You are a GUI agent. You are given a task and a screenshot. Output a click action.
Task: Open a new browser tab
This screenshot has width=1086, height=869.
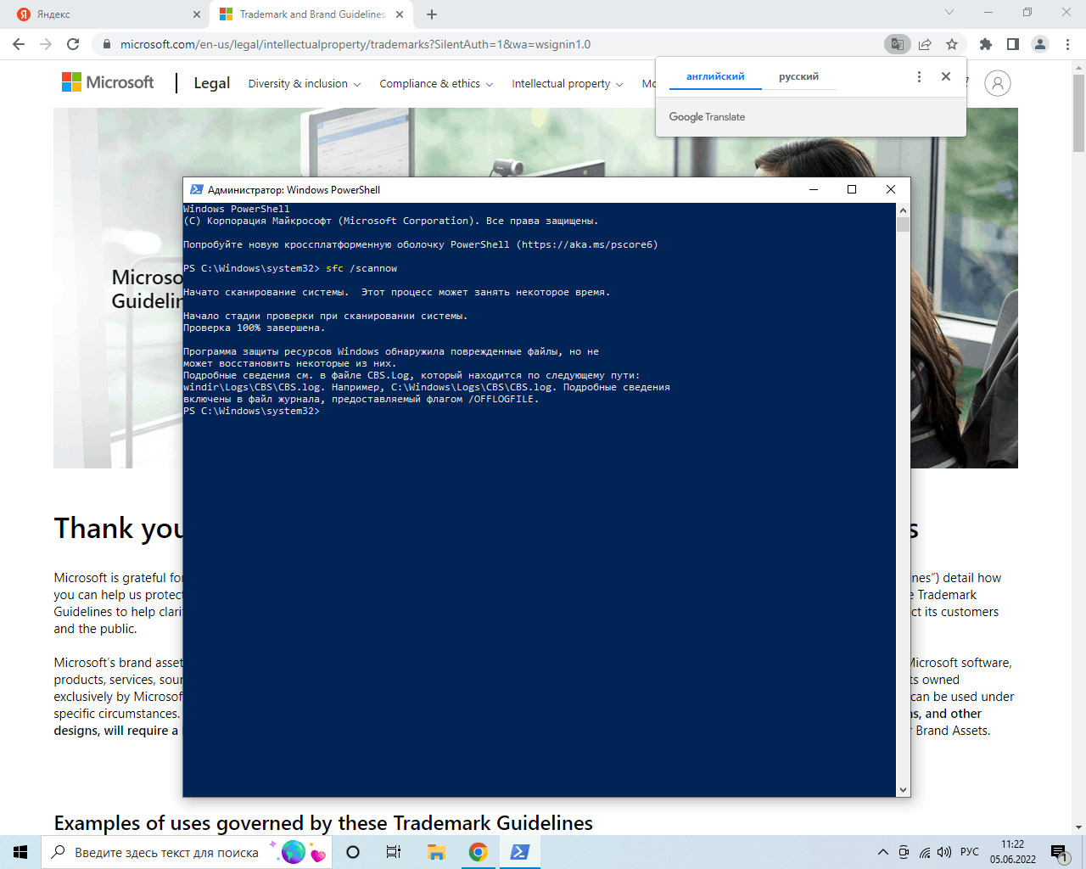click(432, 14)
